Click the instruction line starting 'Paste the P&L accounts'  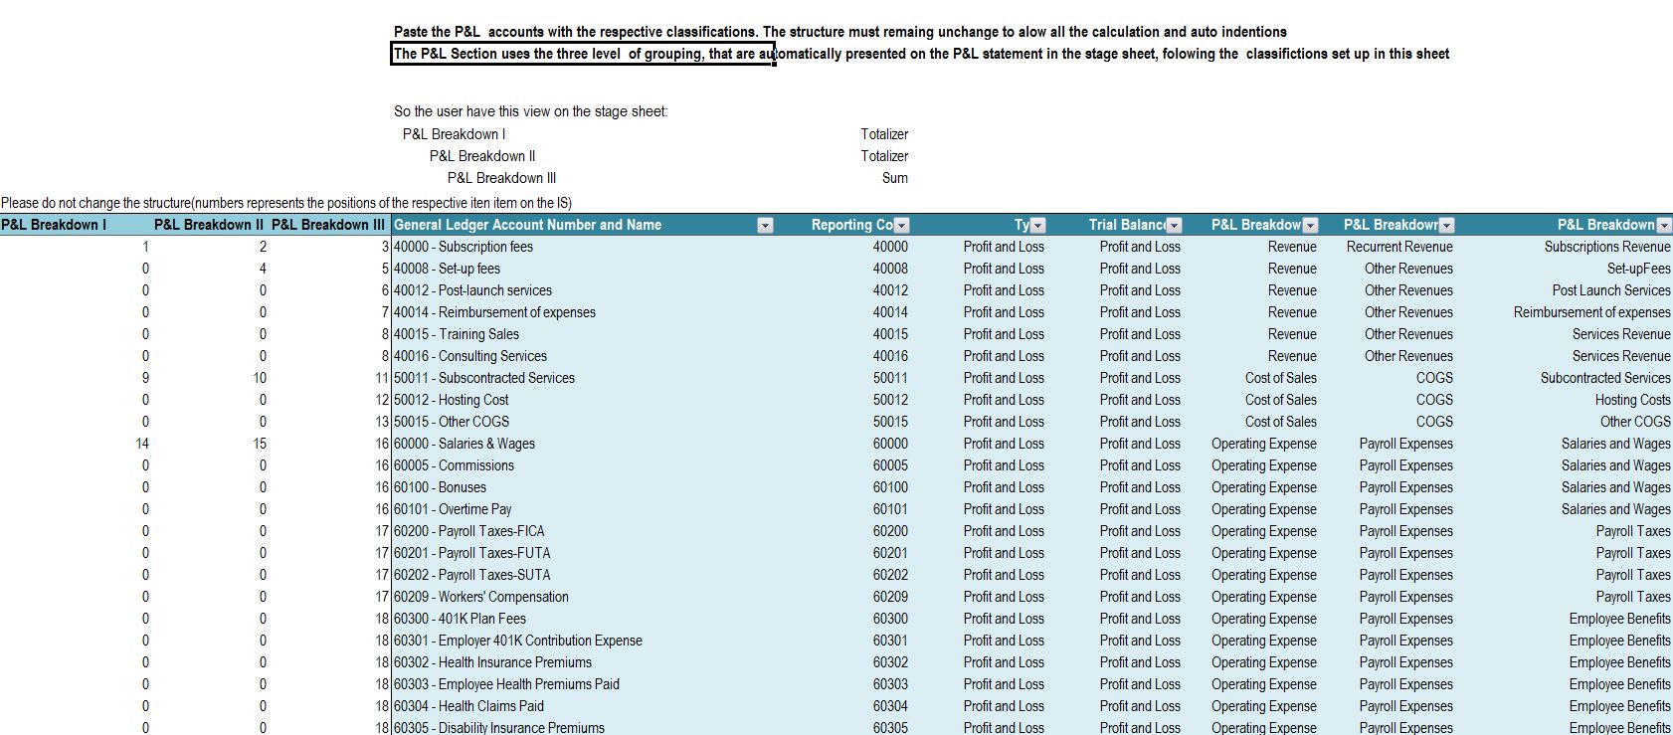pos(840,32)
